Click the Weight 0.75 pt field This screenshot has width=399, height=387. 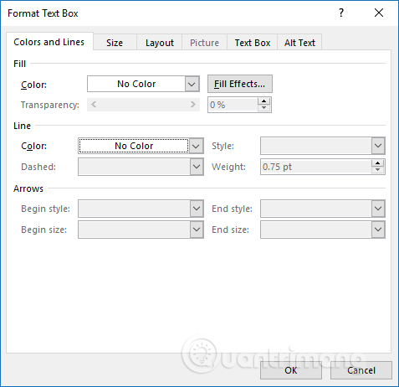(315, 167)
